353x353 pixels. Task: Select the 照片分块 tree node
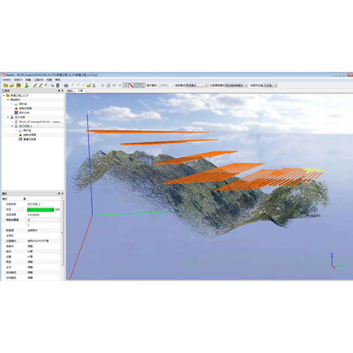coord(24,113)
